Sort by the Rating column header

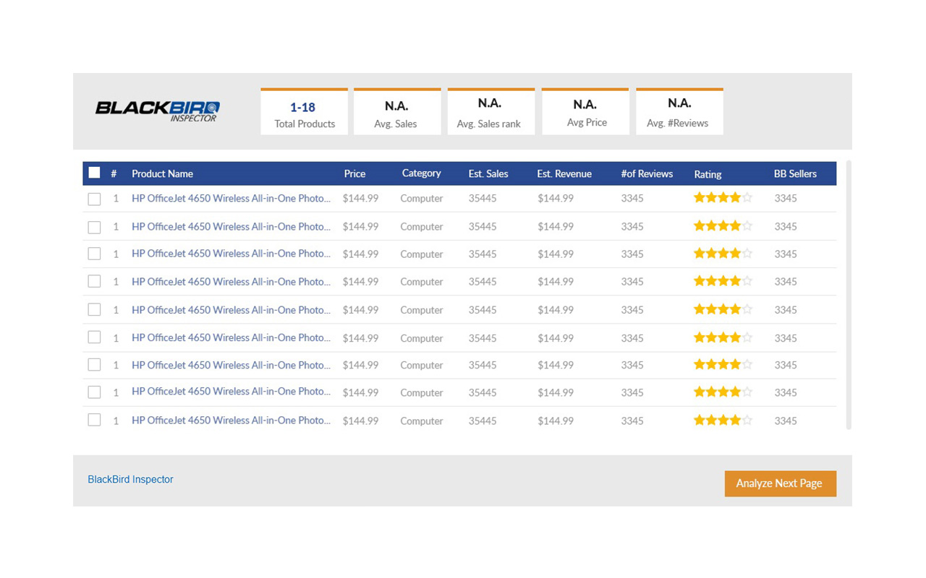pos(708,174)
